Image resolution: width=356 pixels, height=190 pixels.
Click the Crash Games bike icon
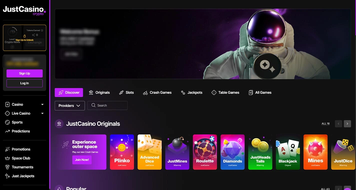[145, 93]
